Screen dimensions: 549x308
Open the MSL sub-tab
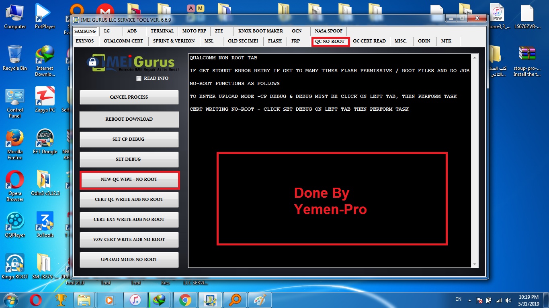pos(209,41)
